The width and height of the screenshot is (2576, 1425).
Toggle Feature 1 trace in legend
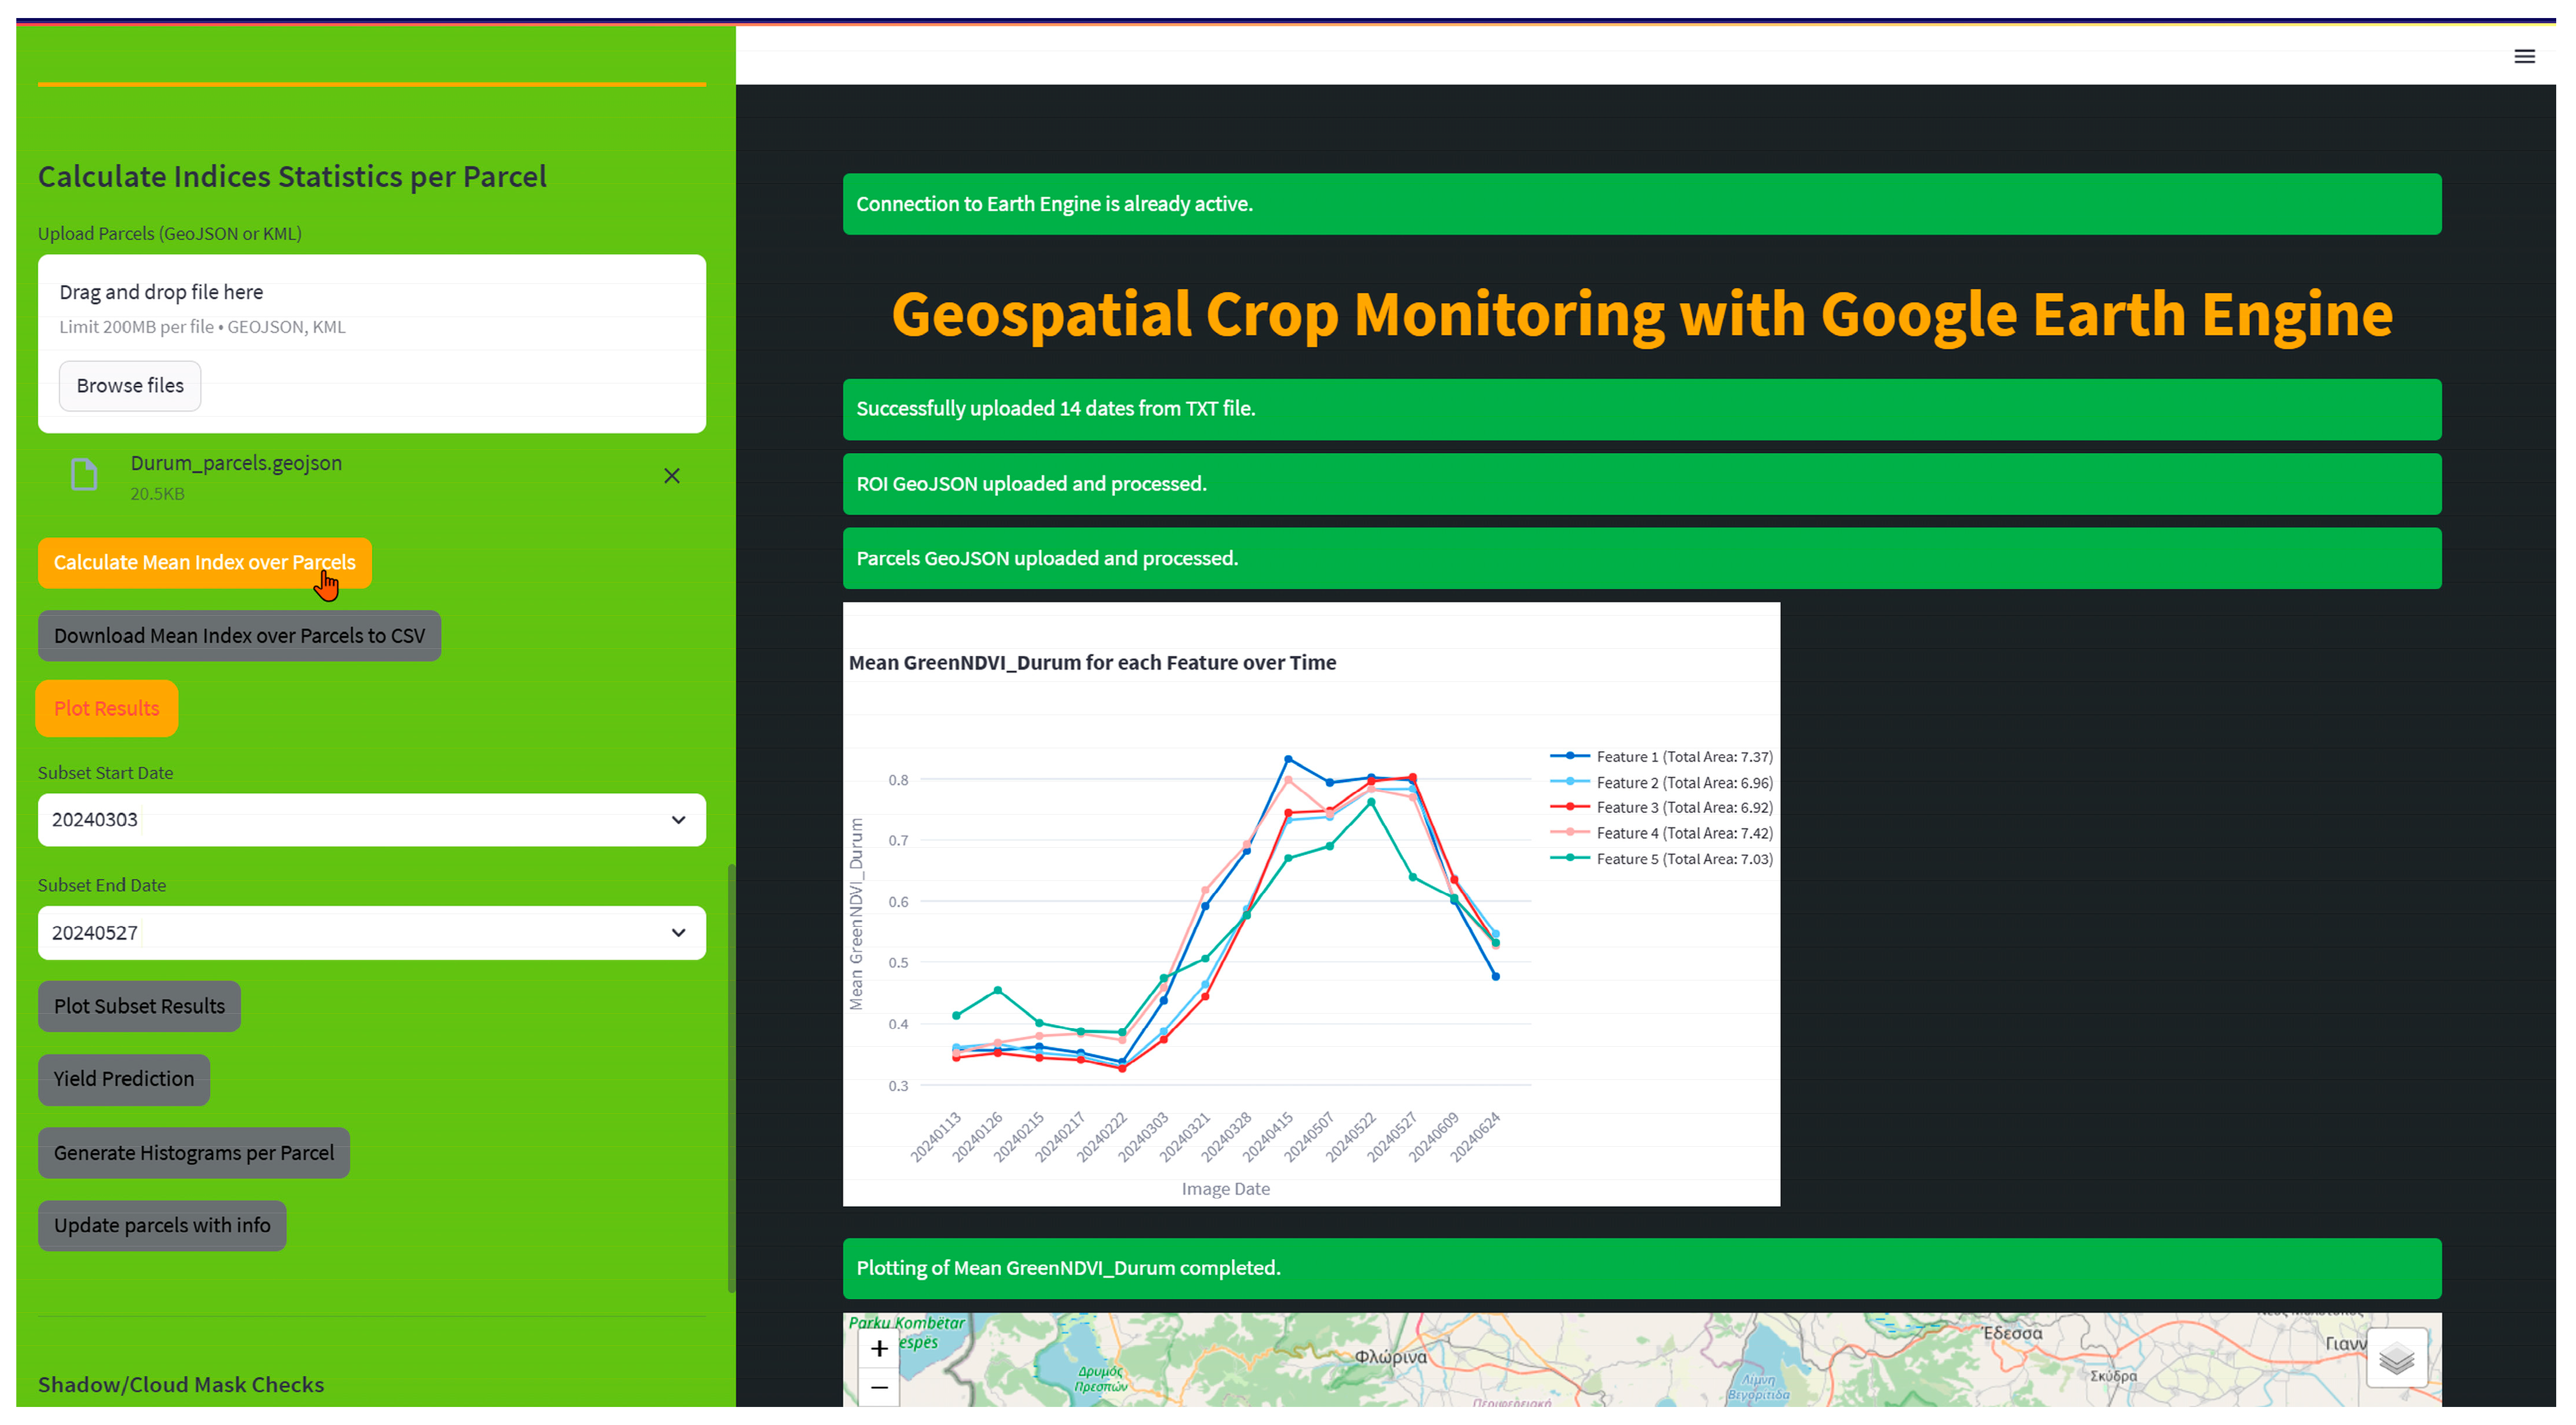[1661, 756]
